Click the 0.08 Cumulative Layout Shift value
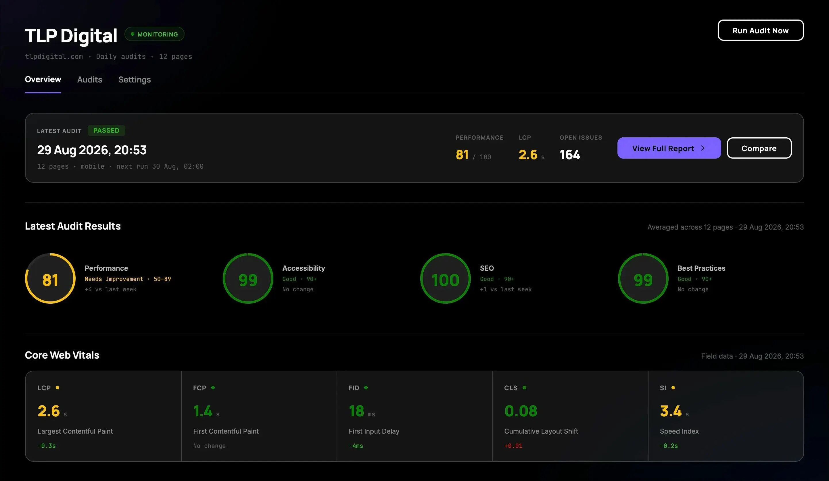 [x=521, y=411]
